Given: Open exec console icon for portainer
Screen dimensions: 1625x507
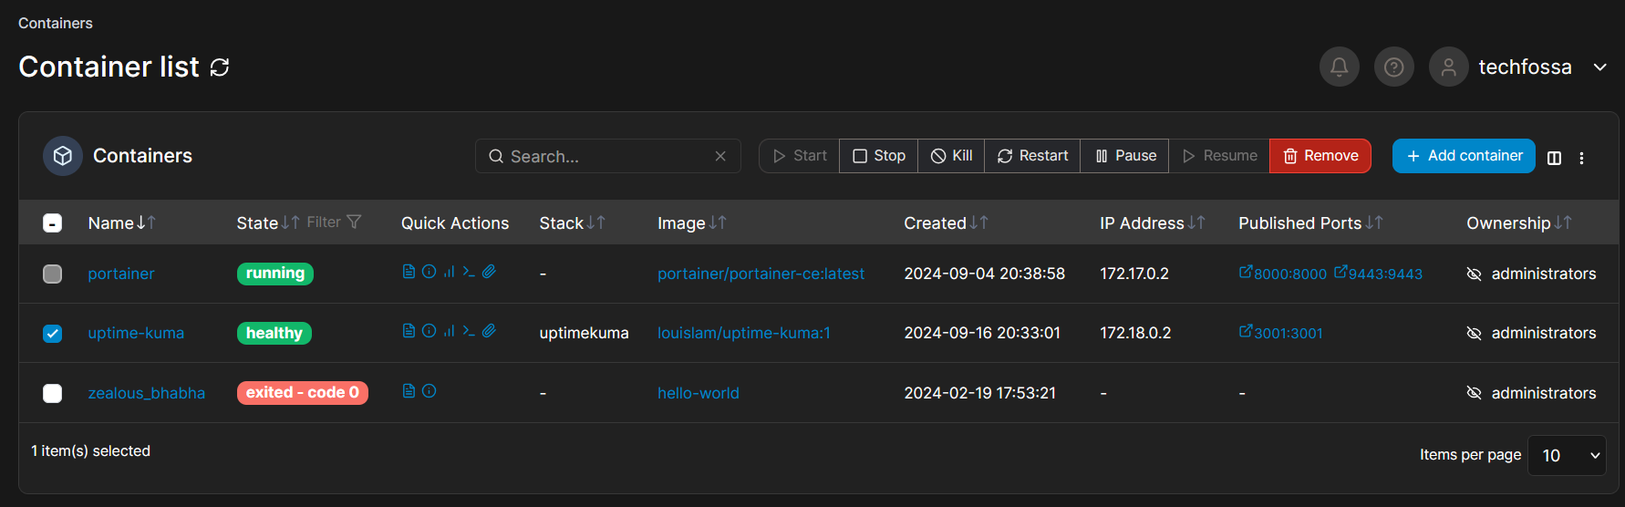Looking at the screenshot, I should point(469,272).
